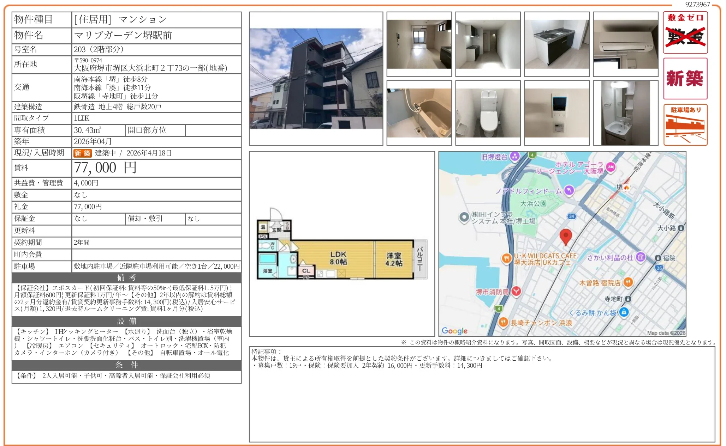Image resolution: width=726 pixels, height=446 pixels.
Task: Open the toilet photo thumbnail
Action: (x=488, y=113)
